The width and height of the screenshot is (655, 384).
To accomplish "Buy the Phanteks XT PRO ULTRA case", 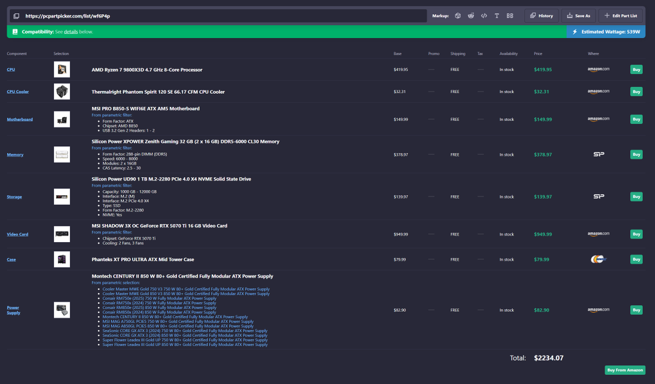I will [x=636, y=260].
